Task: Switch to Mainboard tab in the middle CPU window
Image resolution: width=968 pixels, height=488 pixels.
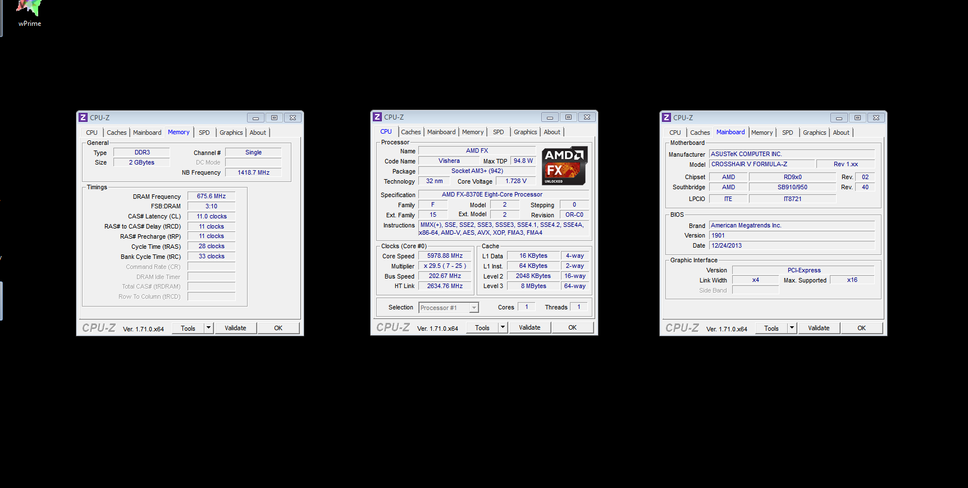Action: click(x=441, y=132)
